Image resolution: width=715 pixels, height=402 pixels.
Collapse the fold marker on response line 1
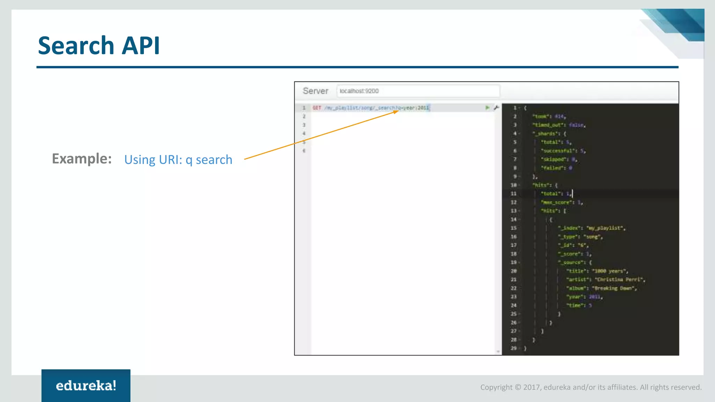pos(519,108)
